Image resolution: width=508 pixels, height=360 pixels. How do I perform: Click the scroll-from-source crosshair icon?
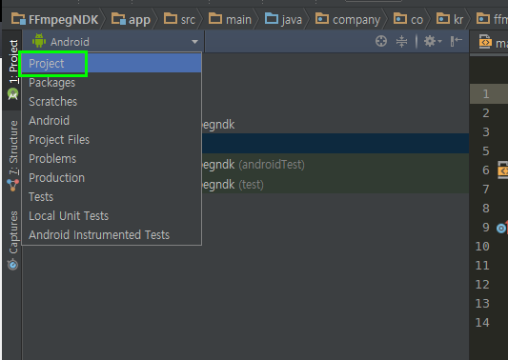pos(381,42)
